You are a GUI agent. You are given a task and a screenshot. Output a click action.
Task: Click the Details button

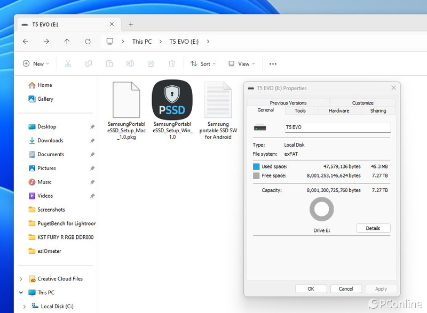tap(373, 228)
